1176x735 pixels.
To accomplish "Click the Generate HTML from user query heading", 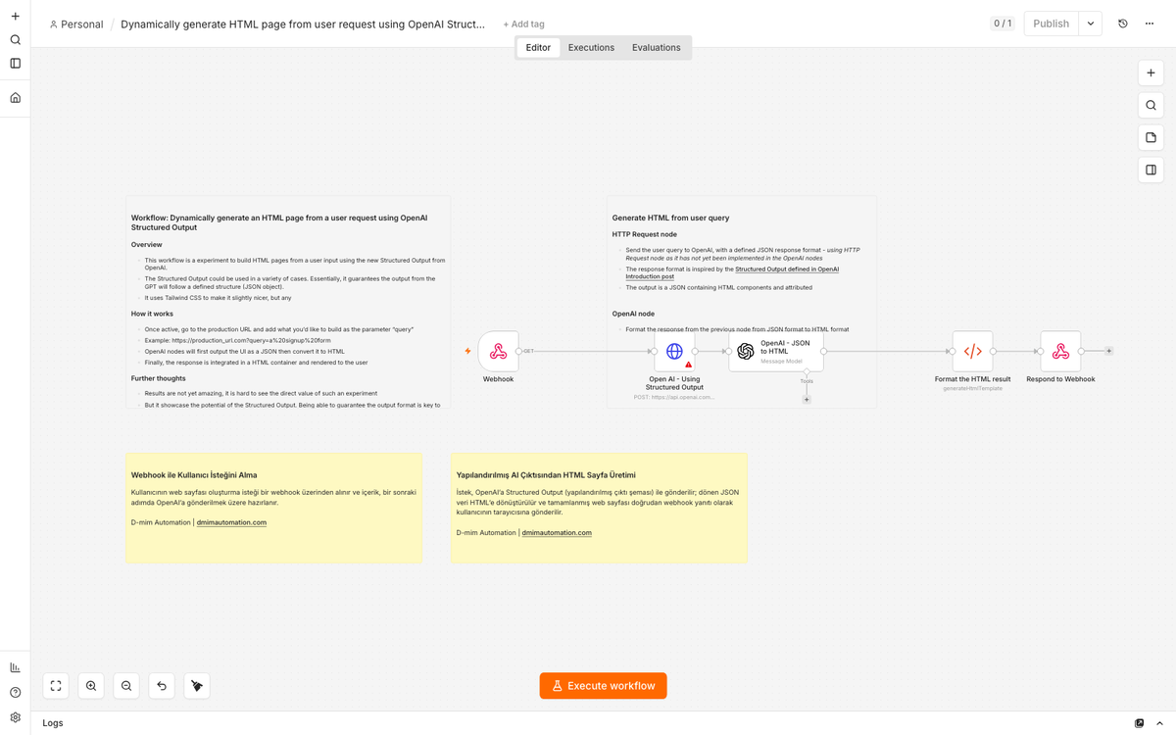I will (x=670, y=218).
